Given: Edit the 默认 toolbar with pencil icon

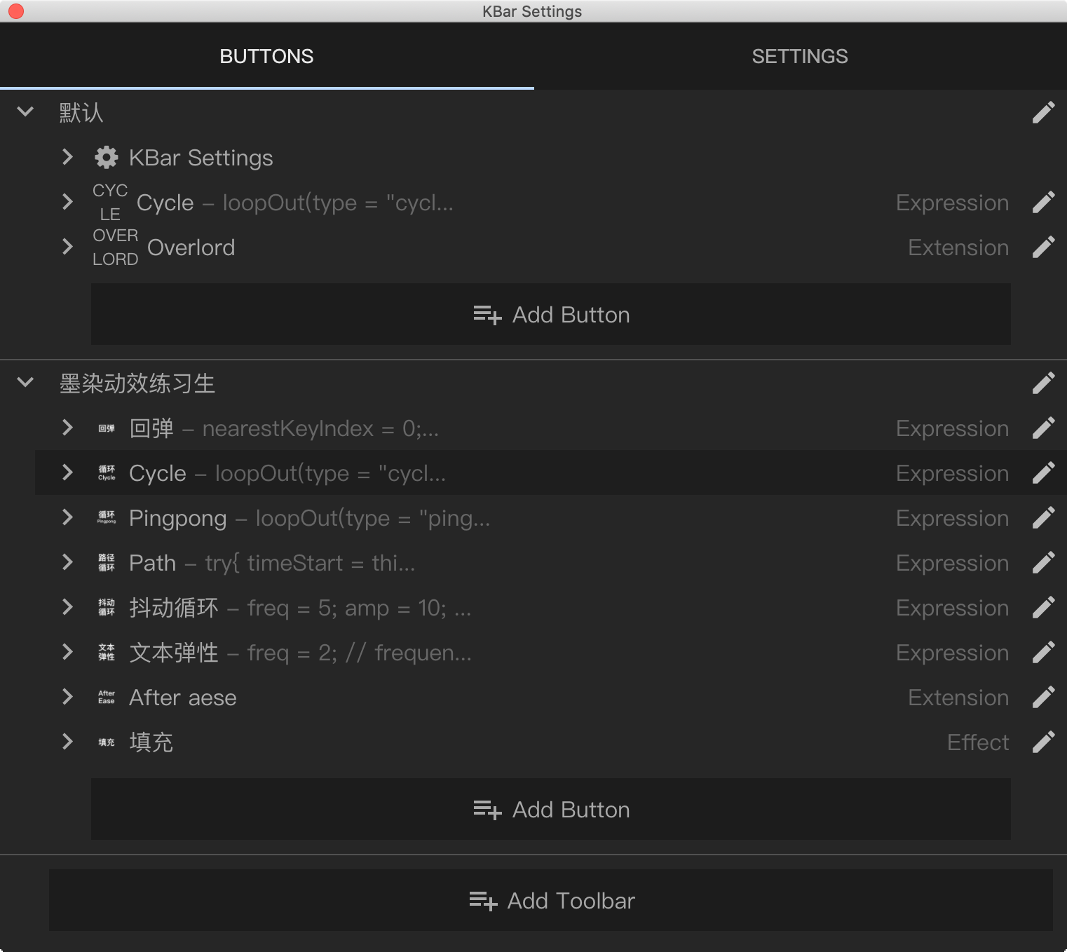Looking at the screenshot, I should (1043, 112).
